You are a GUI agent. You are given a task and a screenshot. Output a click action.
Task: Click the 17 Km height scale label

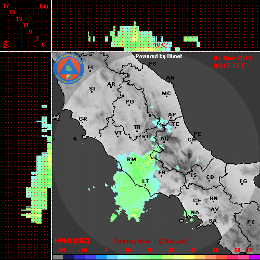pyautogui.click(x=6, y=6)
